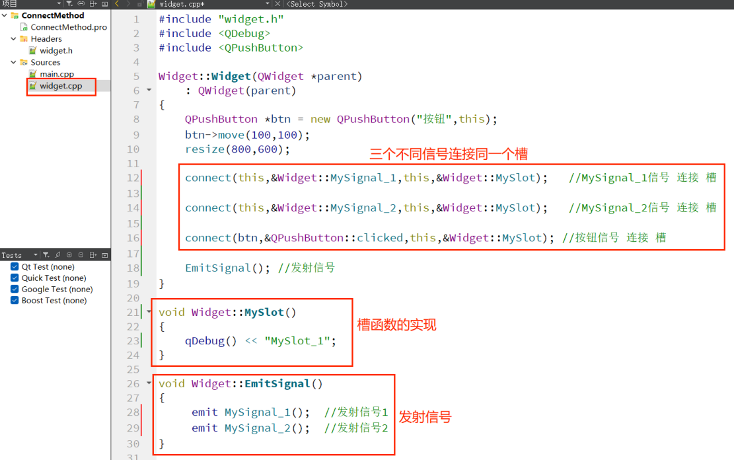Screen dimensions: 734x460
Task: Close the widget.cpp document with X icon
Action: click(277, 4)
